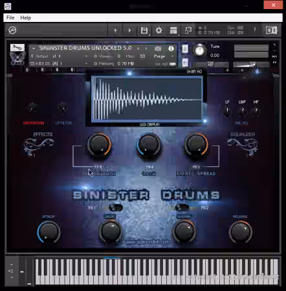
Task: Adjust the knob under the FX 1 switch
Action: click(x=110, y=232)
